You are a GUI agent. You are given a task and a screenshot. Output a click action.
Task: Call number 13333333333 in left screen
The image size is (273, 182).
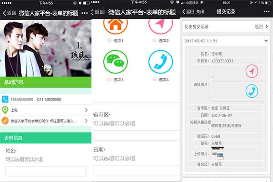pos(22,100)
